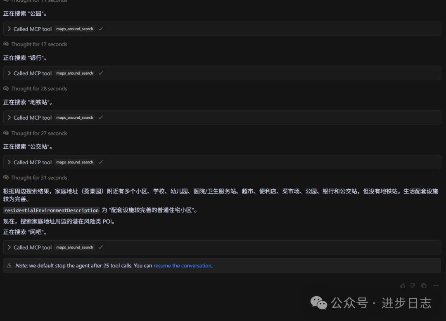This screenshot has width=446, height=321.
Task: Click the text 正在搜索 "公交站"
Action: click(28, 146)
